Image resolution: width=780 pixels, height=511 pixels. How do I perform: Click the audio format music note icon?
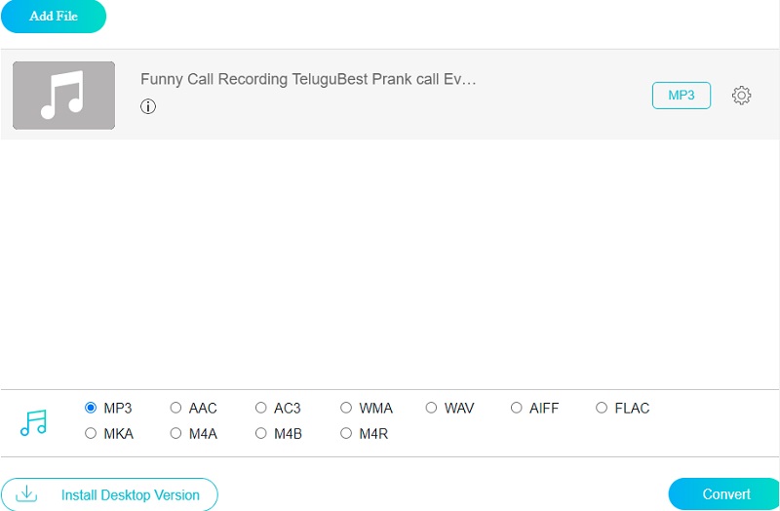[x=33, y=422]
